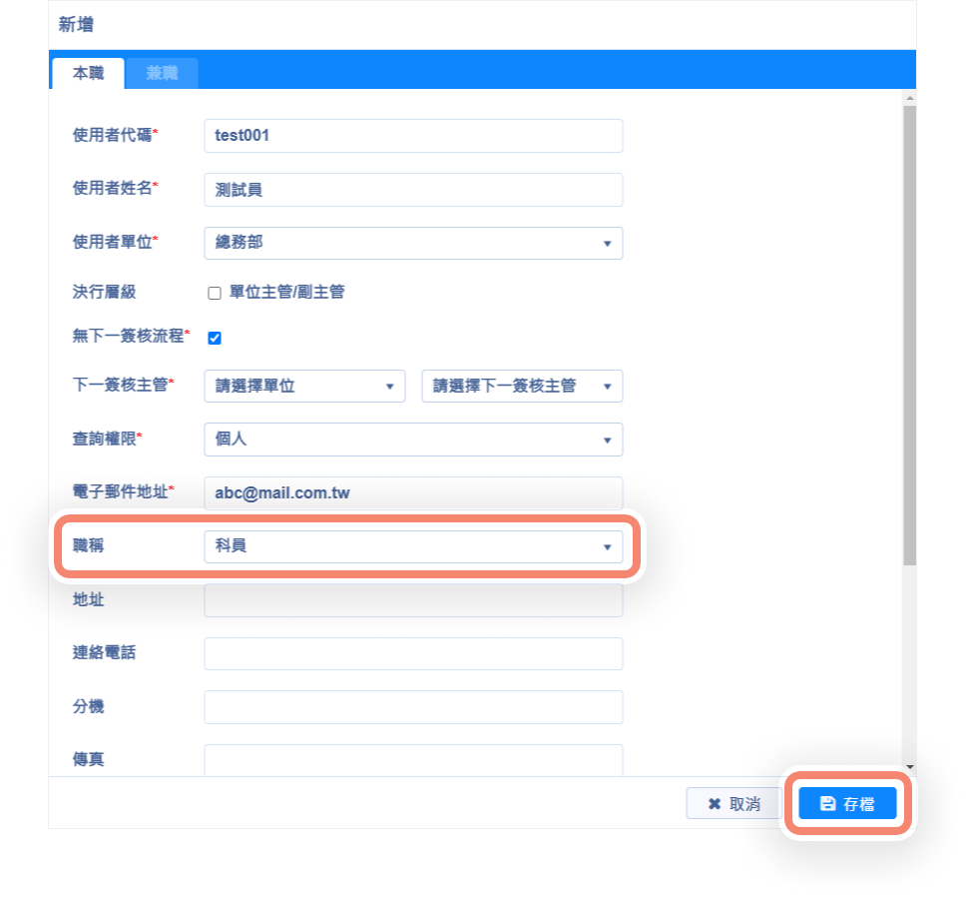The image size is (966, 897).
Task: Click the 取消 cancel button
Action: pos(733,803)
